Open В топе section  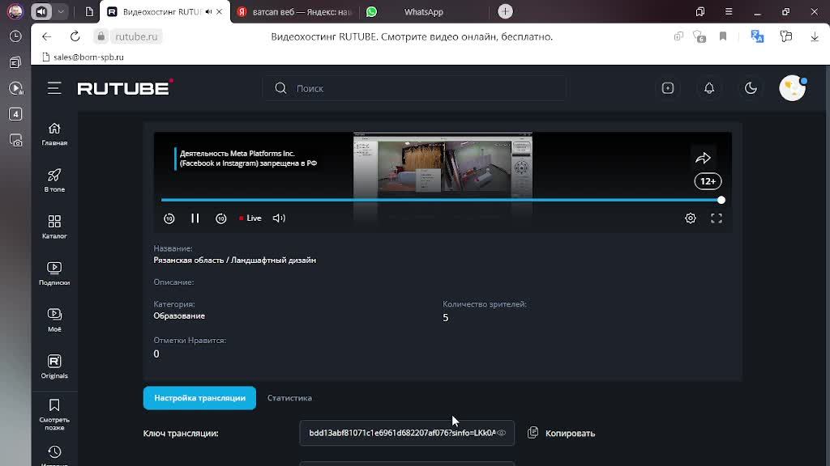[54, 180]
